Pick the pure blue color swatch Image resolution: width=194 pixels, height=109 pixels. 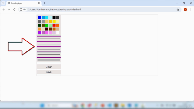(x=40, y=18)
